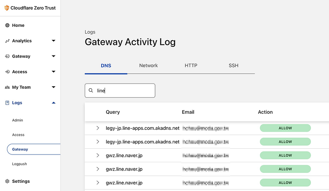Click the Settings gear icon

(x=7, y=181)
